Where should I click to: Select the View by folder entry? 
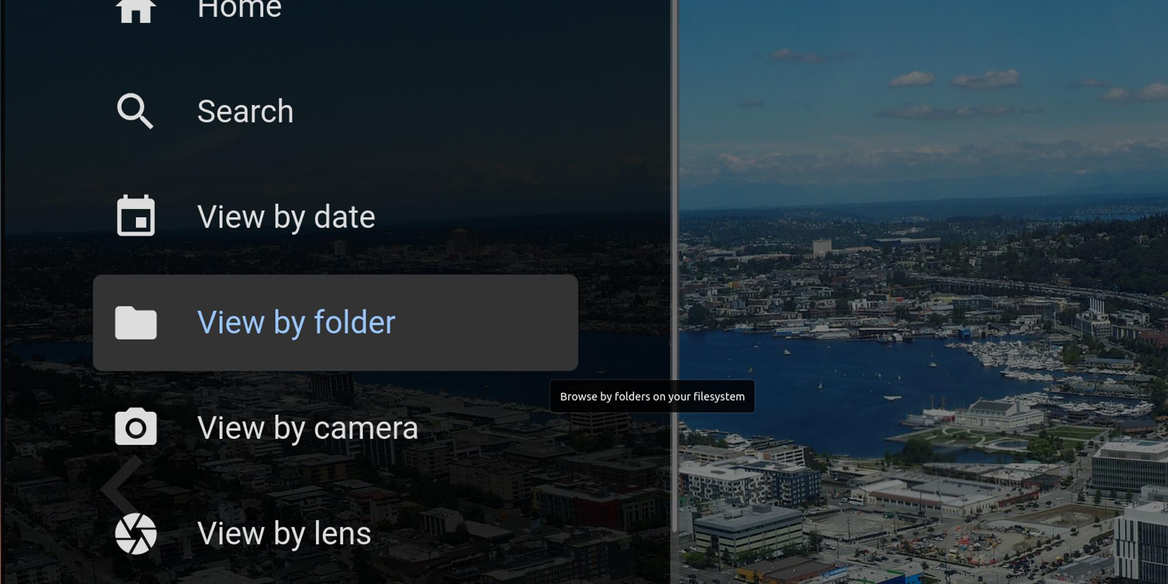tap(335, 322)
